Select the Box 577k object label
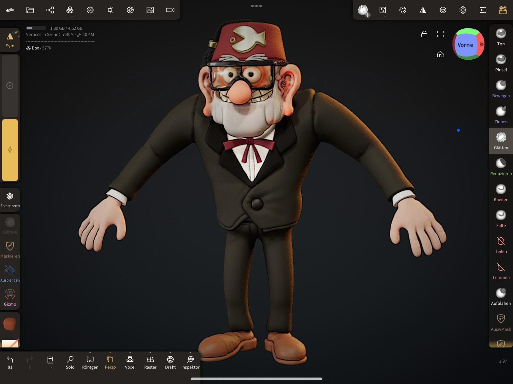The height and width of the screenshot is (384, 513). click(x=39, y=48)
